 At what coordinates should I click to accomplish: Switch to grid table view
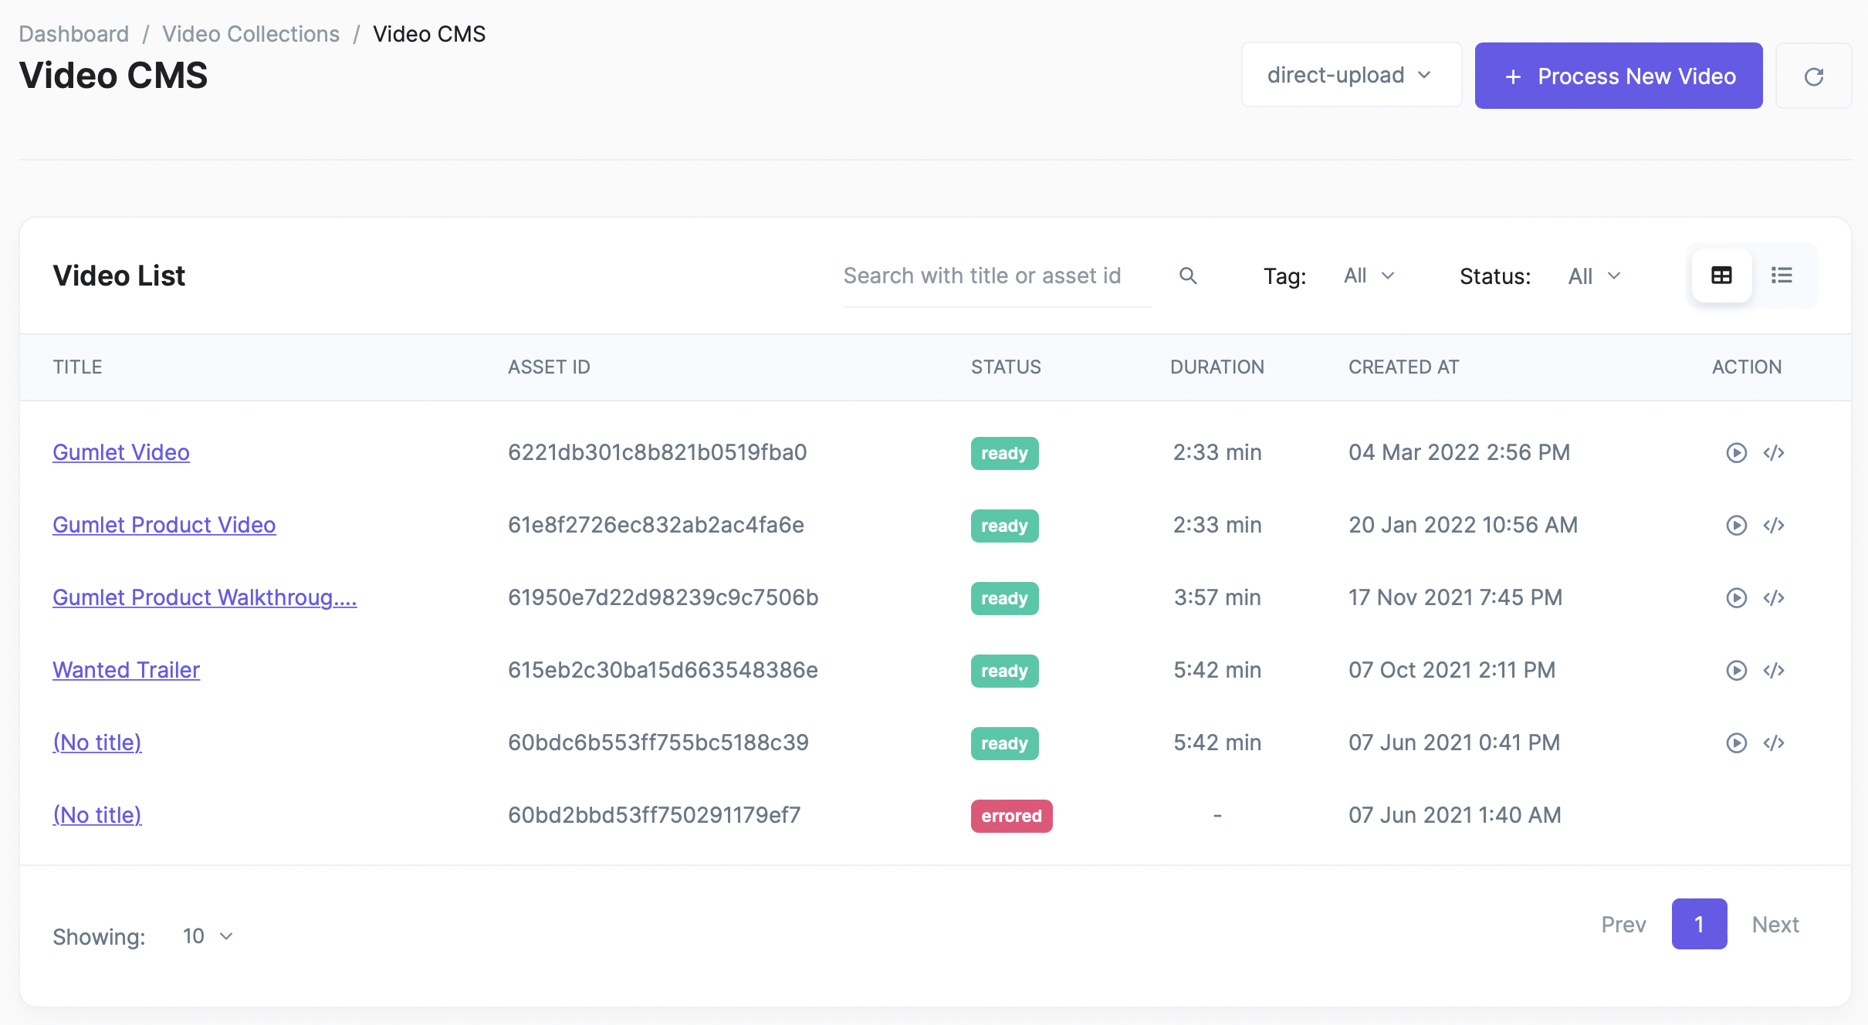[x=1721, y=276]
